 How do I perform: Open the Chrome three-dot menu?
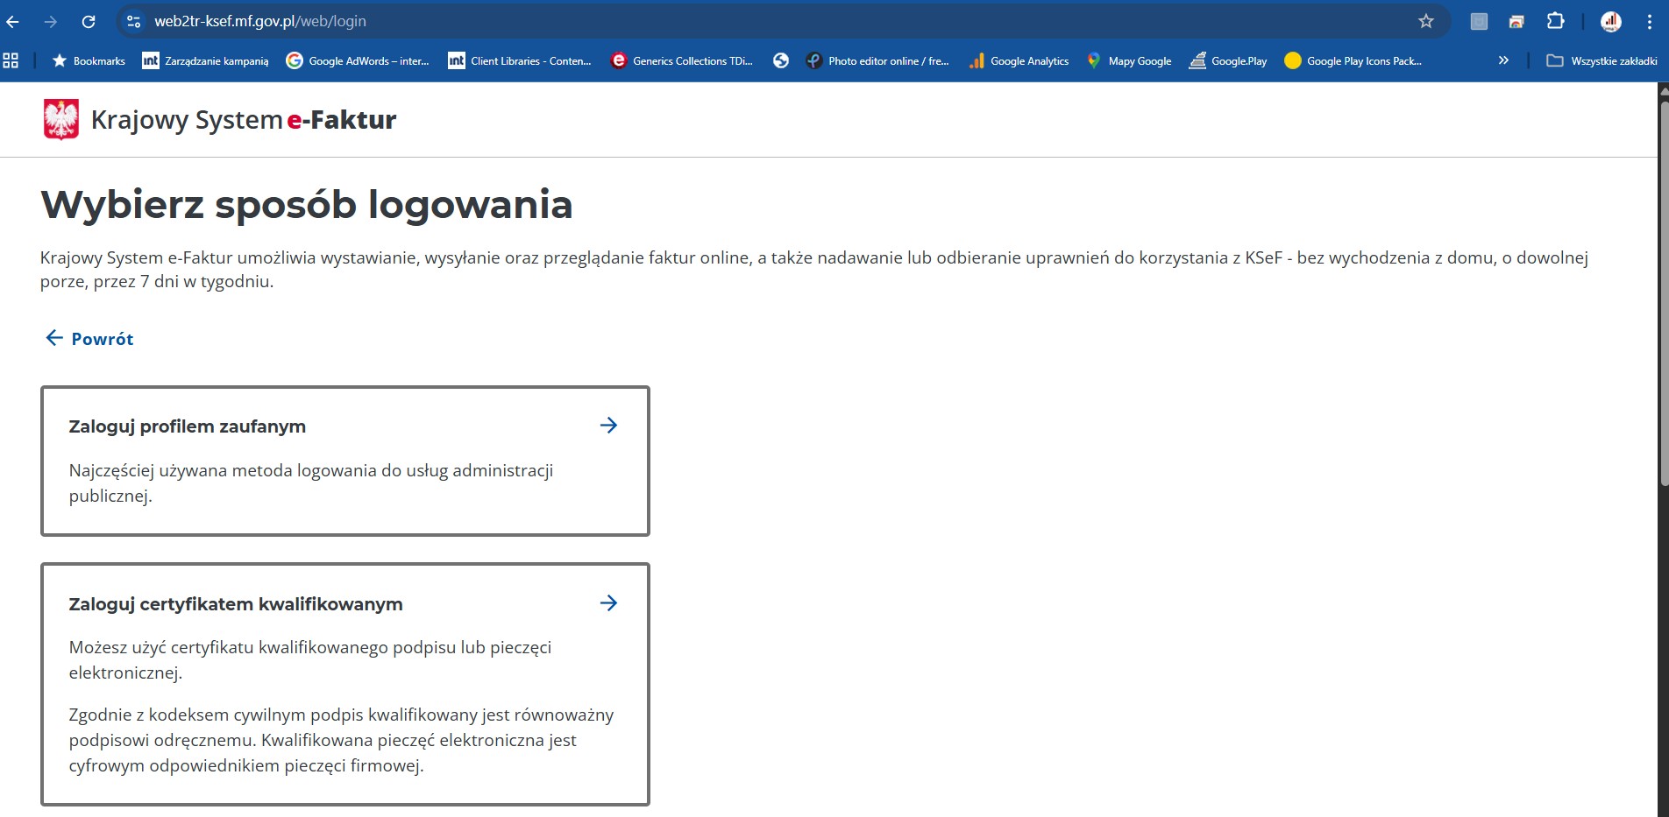(x=1649, y=21)
